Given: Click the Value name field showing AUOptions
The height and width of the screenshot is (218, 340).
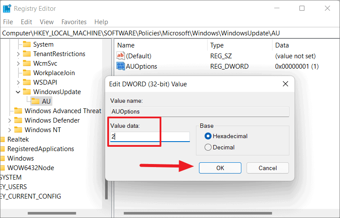Looking at the screenshot, I should tap(199, 111).
